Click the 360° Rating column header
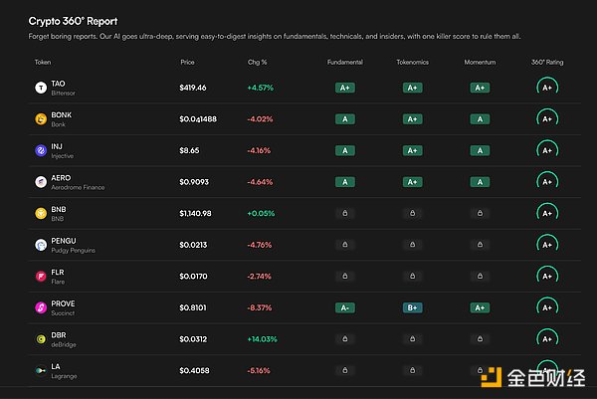The width and height of the screenshot is (597, 399). (546, 62)
